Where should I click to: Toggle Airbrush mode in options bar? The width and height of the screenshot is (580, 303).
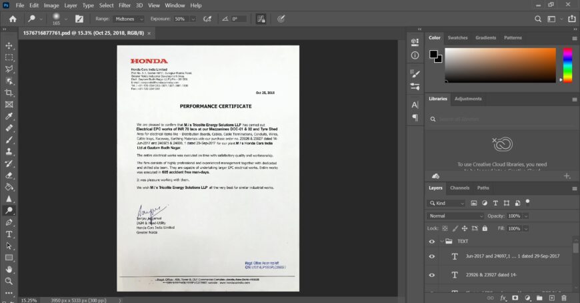[207, 19]
